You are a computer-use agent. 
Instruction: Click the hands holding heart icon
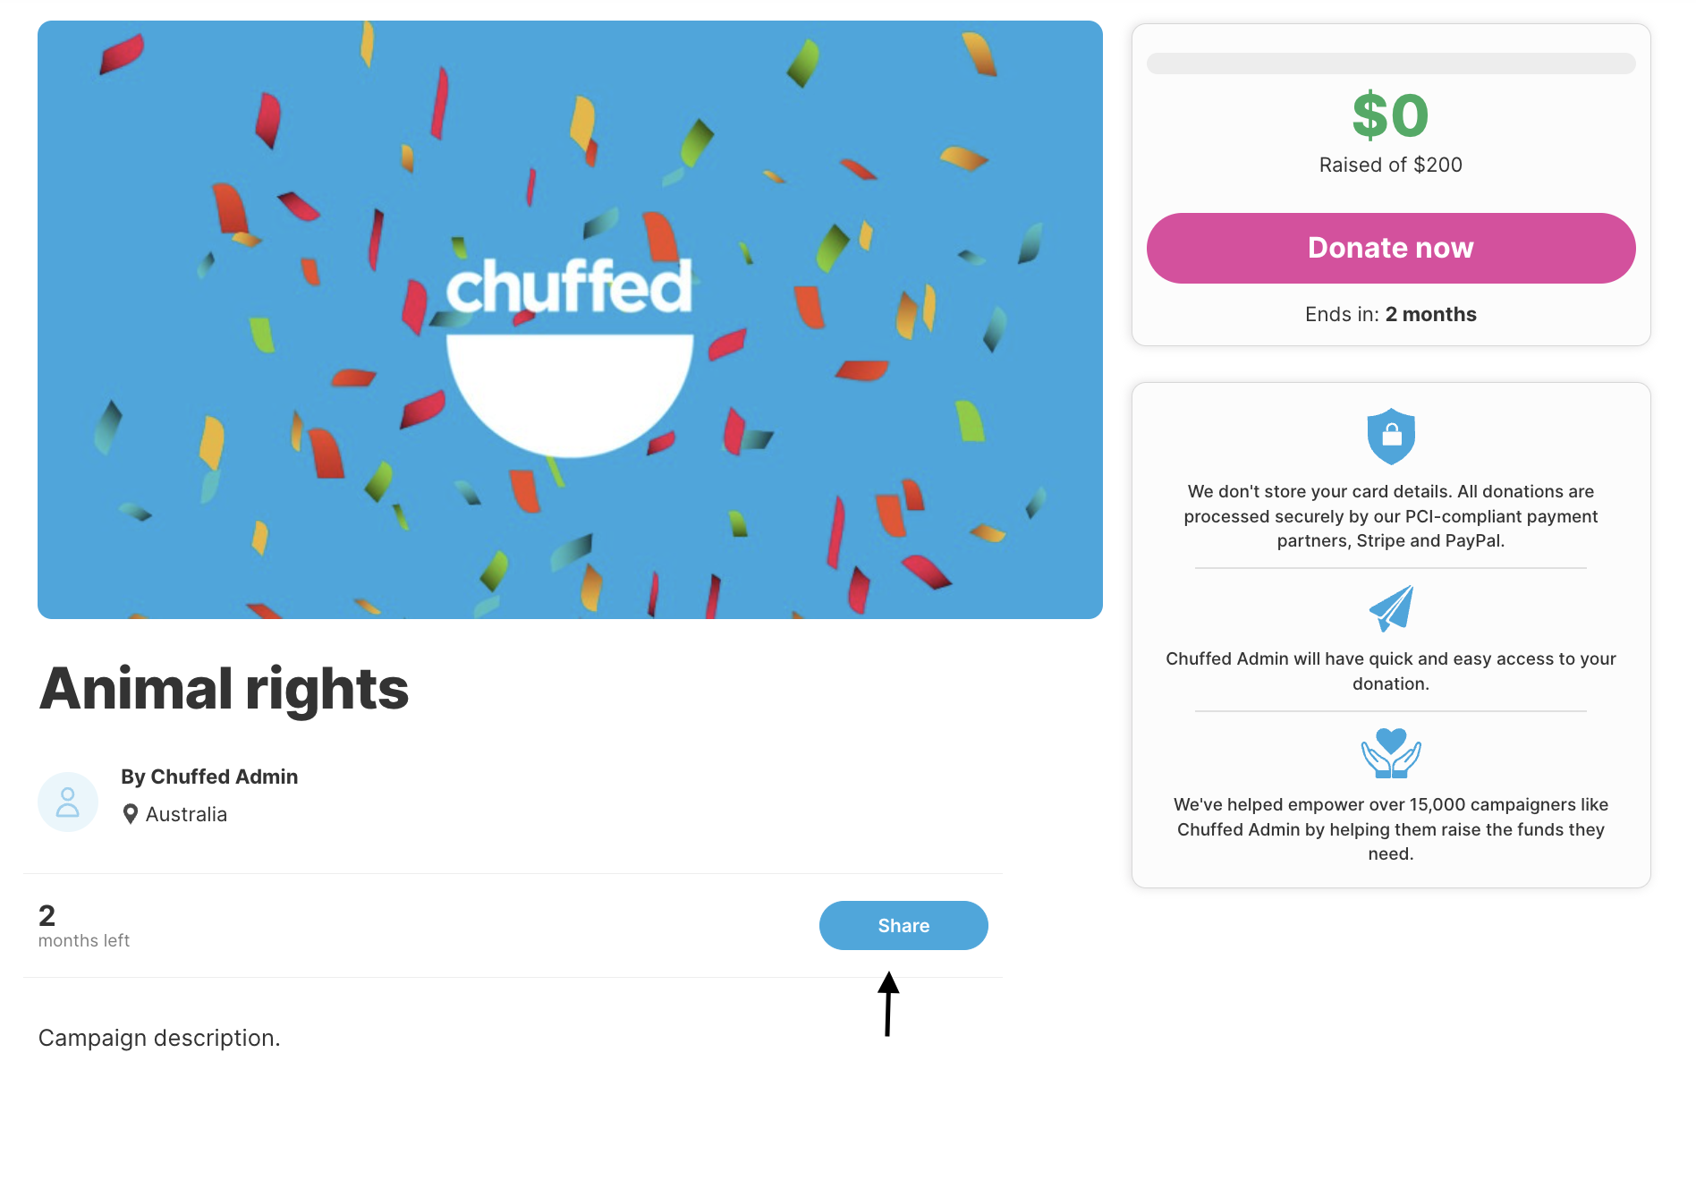click(1391, 753)
